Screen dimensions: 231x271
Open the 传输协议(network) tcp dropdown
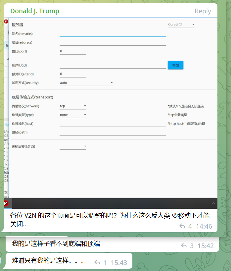click(73, 106)
